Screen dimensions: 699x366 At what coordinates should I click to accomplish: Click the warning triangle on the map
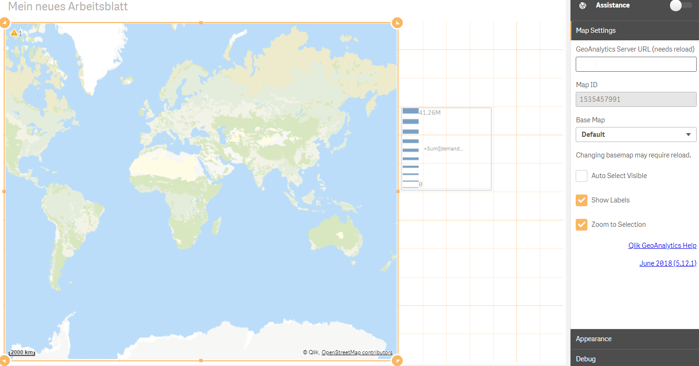(14, 33)
